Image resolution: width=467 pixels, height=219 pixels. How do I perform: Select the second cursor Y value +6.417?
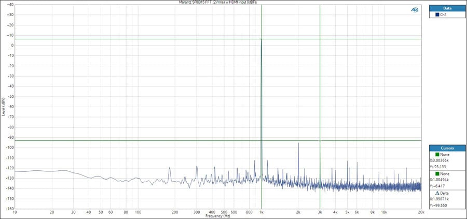point(438,186)
